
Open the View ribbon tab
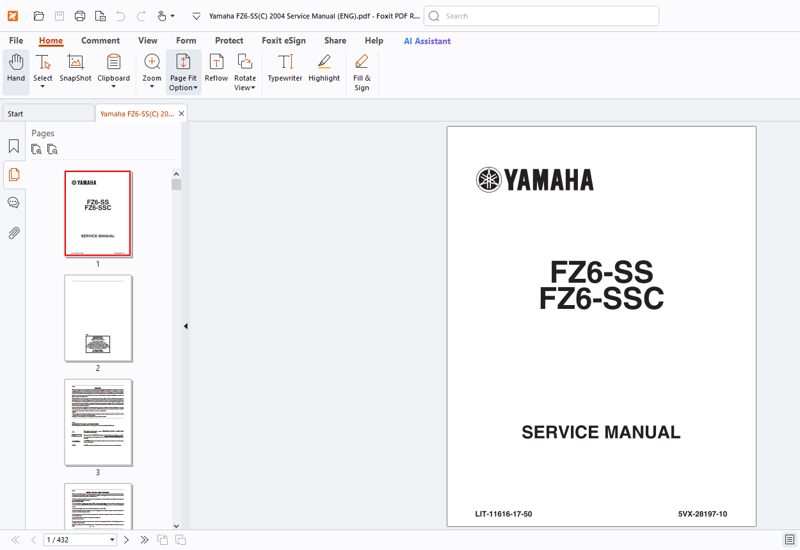tap(148, 40)
